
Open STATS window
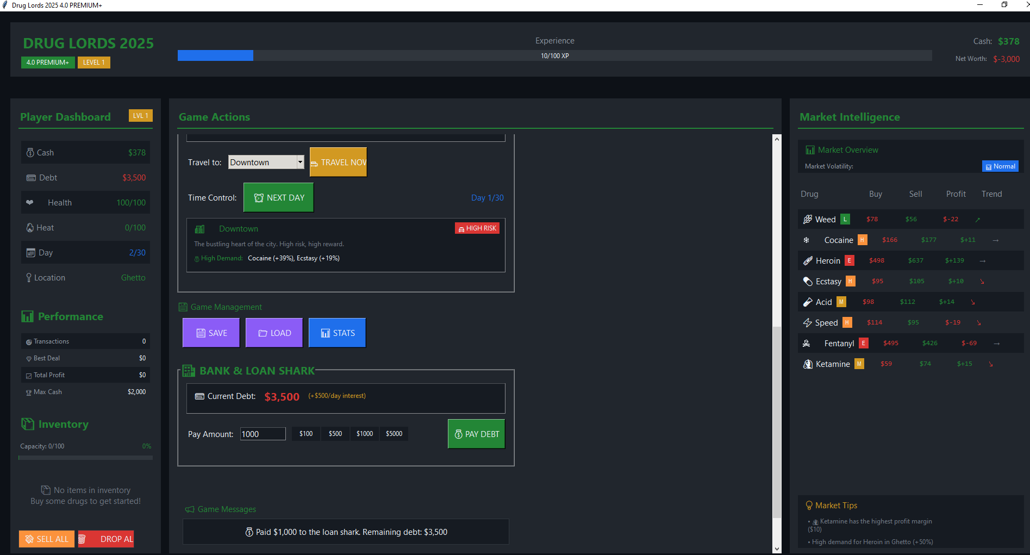(337, 333)
